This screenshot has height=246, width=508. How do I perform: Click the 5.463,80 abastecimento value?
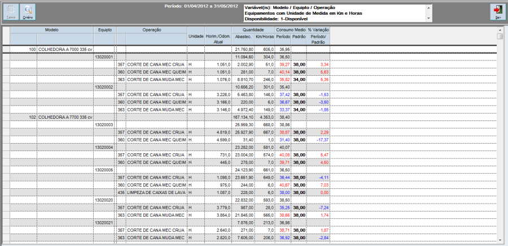coord(243,94)
